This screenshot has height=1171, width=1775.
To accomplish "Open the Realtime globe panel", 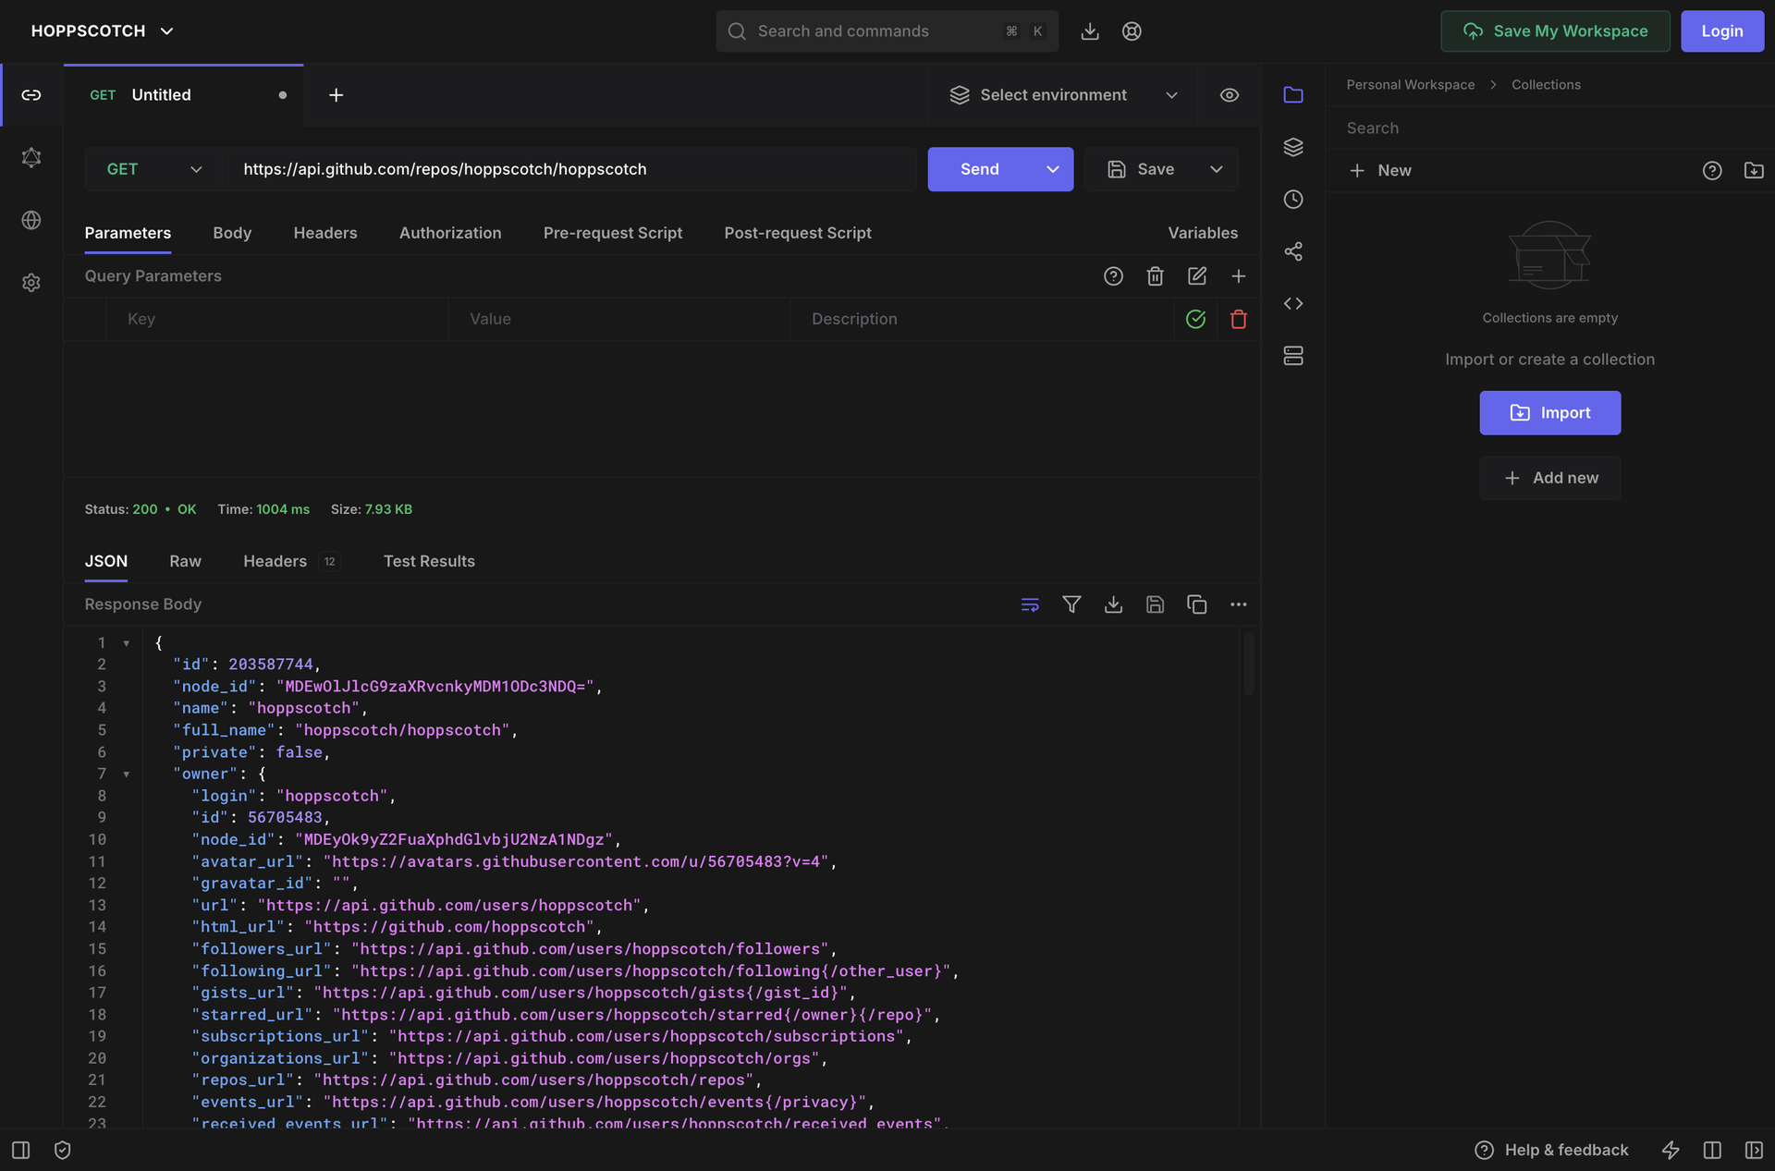I will pyautogui.click(x=31, y=220).
